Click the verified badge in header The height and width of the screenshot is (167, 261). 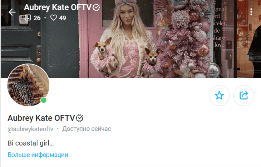click(x=96, y=7)
